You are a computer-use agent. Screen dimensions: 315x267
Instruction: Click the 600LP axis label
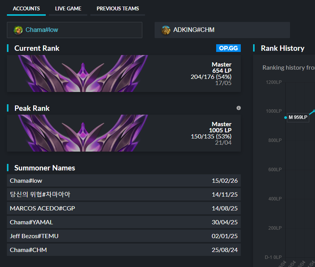tap(275, 170)
